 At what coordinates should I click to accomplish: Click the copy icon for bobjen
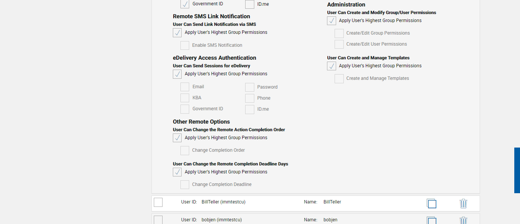pyautogui.click(x=431, y=221)
